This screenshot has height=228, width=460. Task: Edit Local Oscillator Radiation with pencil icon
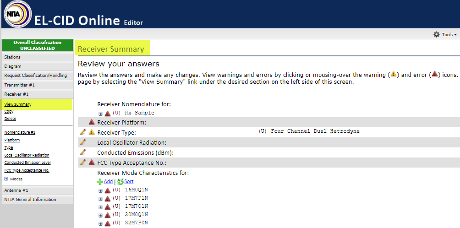83,142
